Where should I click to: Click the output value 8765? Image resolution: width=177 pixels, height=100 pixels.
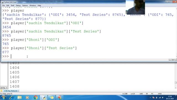7,36
